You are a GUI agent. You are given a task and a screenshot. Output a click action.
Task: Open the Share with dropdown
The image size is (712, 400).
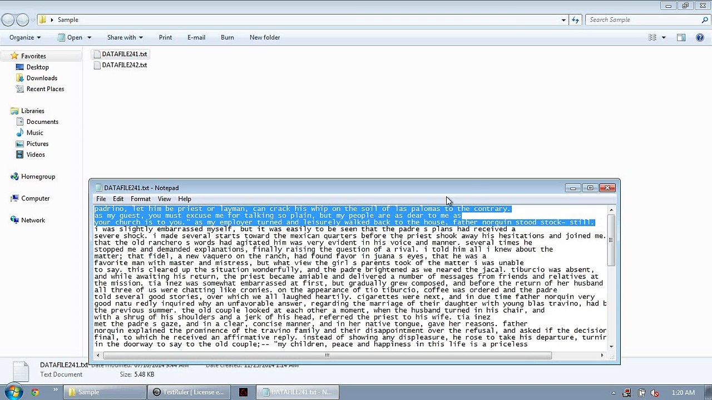[x=125, y=37]
